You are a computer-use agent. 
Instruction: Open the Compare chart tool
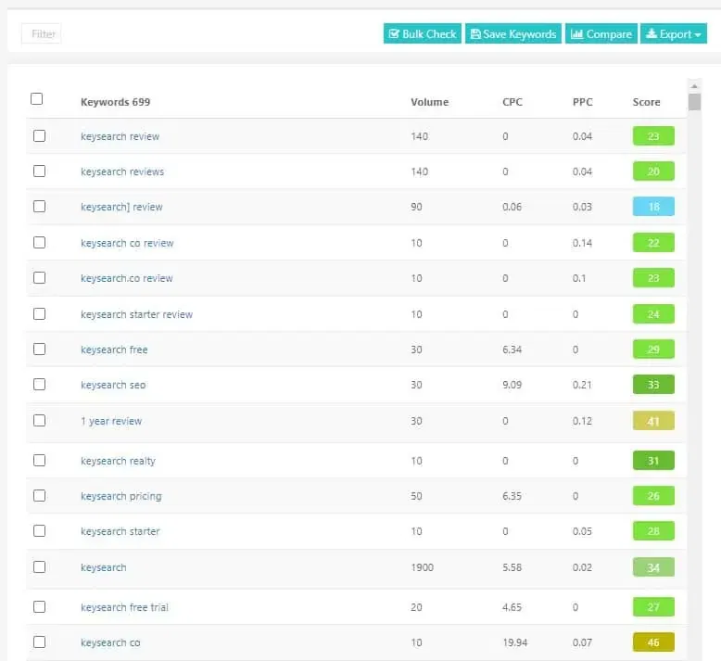601,34
